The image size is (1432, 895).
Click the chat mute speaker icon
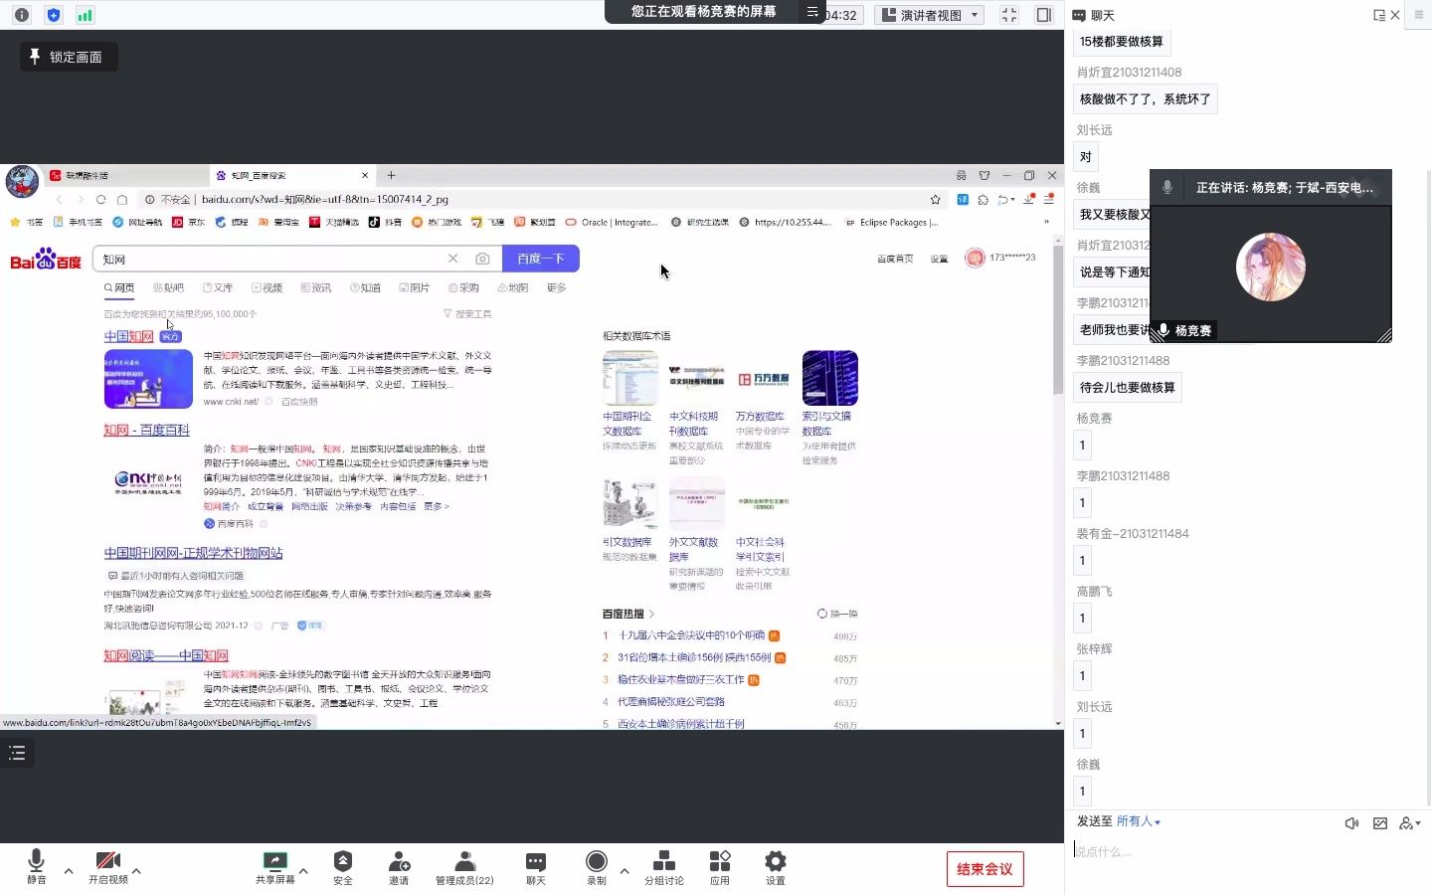(x=1352, y=823)
